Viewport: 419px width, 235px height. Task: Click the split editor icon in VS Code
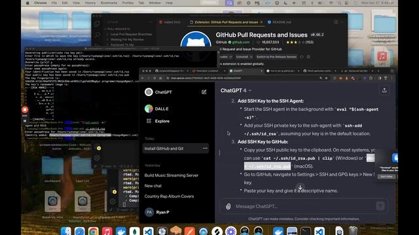coord(336,22)
